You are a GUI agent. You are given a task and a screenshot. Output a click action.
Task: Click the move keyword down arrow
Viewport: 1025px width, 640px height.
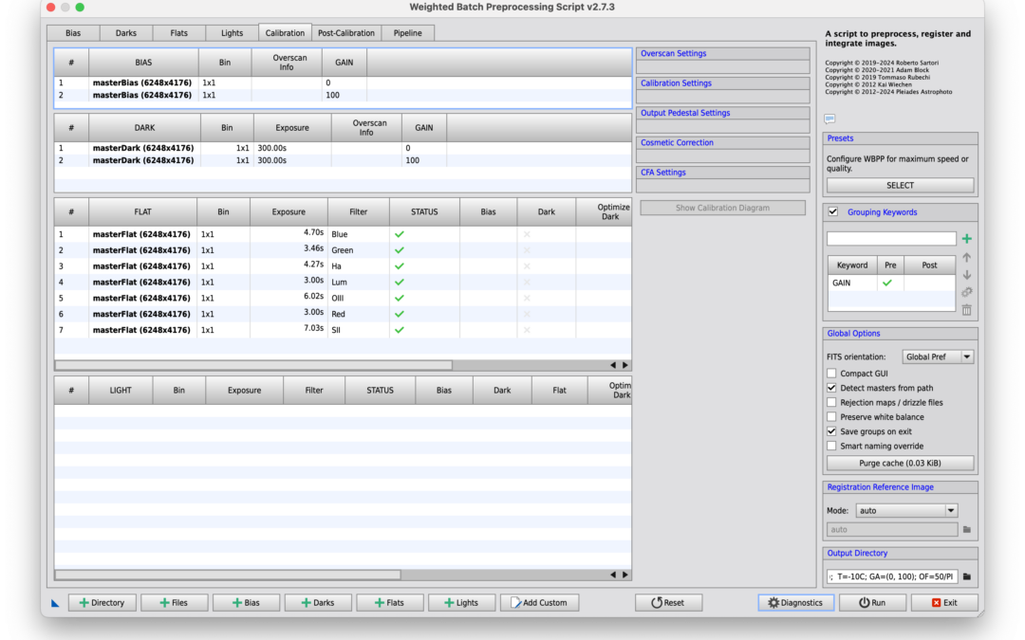tap(966, 275)
